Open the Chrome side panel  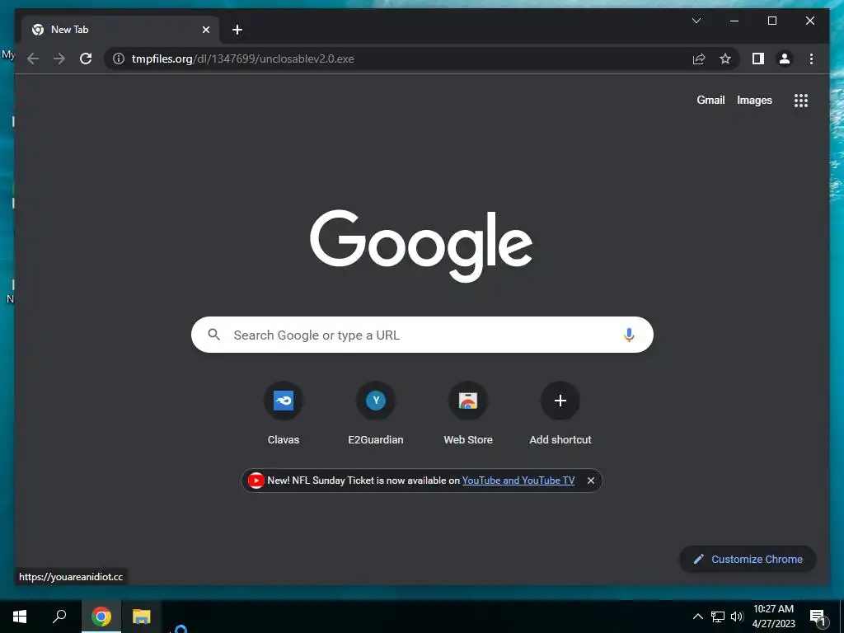tap(758, 59)
